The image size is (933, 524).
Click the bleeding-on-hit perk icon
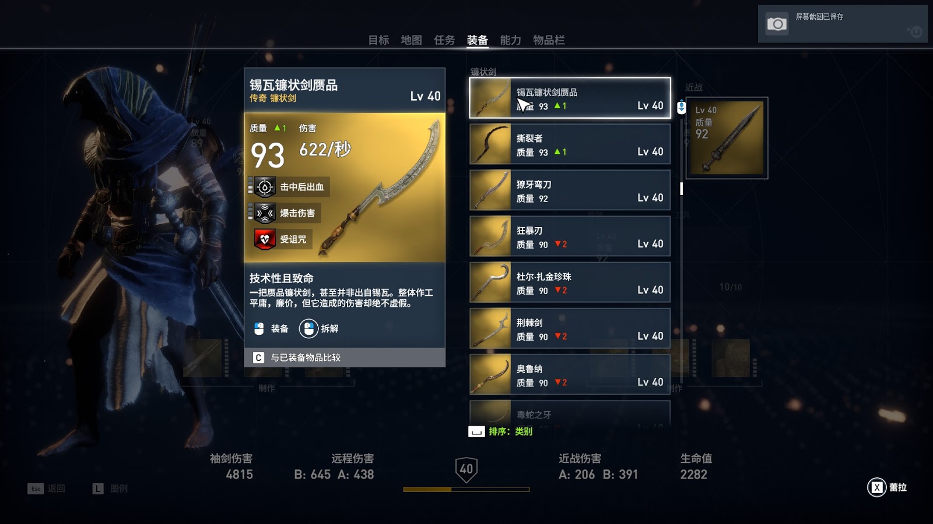coord(265,187)
